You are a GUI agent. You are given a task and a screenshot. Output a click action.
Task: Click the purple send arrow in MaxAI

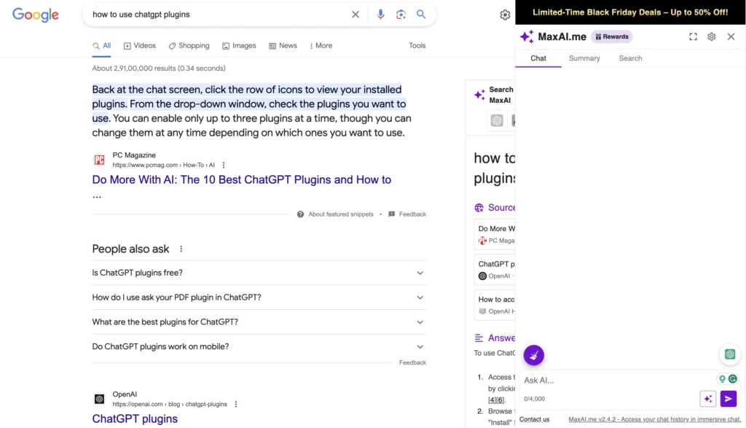point(729,399)
